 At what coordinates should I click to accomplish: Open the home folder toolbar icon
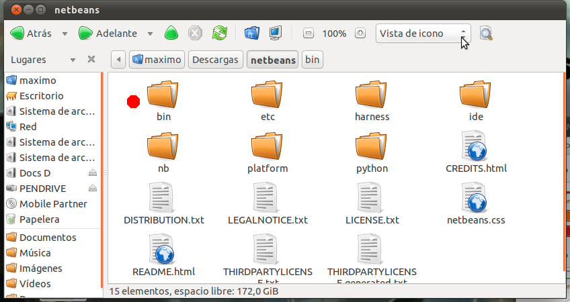click(x=252, y=33)
